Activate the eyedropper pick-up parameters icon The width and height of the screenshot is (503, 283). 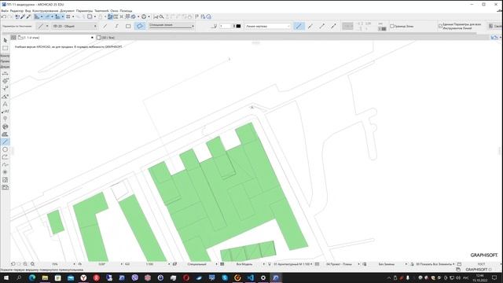23,17
